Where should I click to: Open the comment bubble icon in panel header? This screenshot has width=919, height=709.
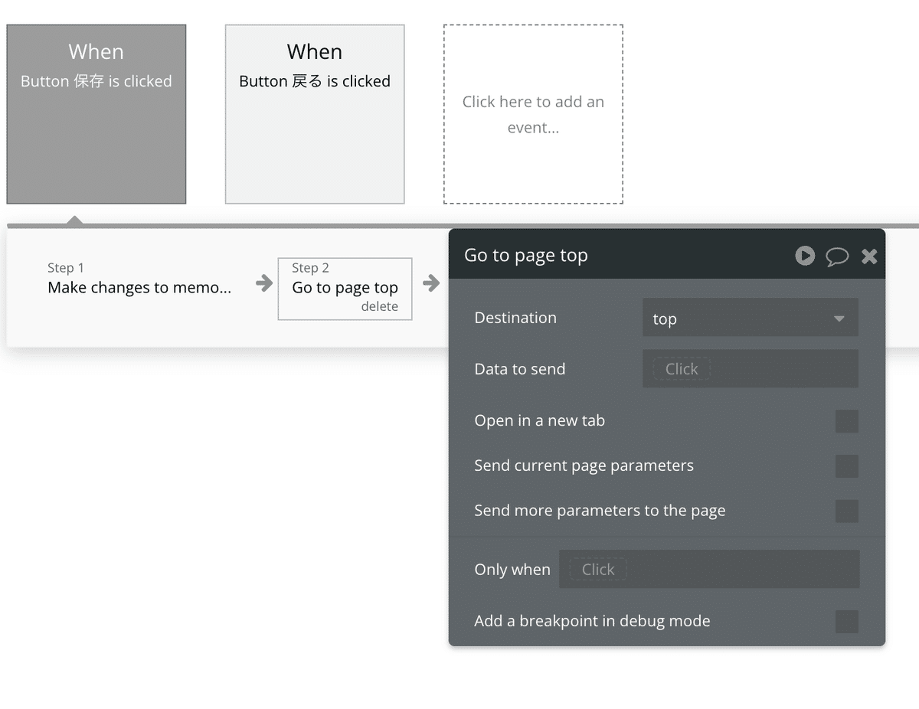click(837, 256)
